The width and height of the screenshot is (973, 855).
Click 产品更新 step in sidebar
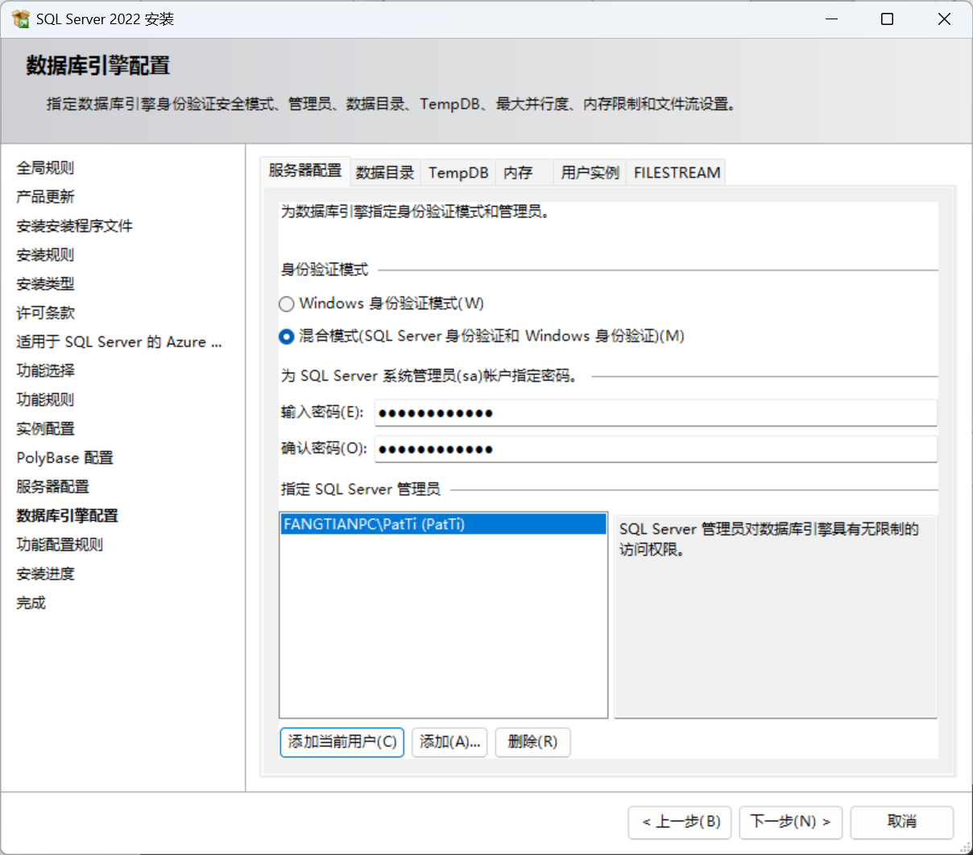point(45,196)
